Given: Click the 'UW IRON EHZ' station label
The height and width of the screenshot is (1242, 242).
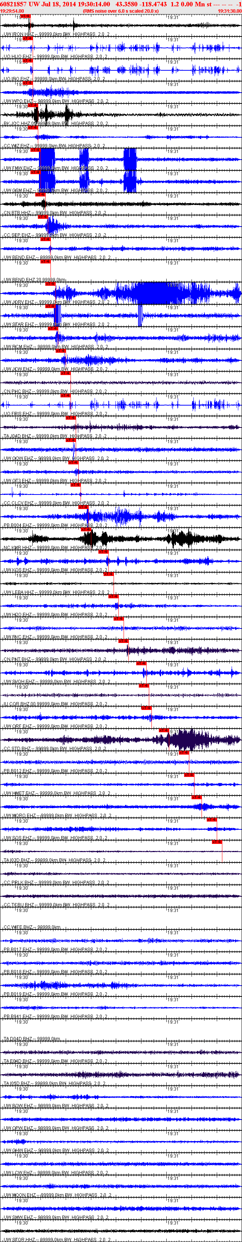Looking at the screenshot, I should [x=19, y=35].
